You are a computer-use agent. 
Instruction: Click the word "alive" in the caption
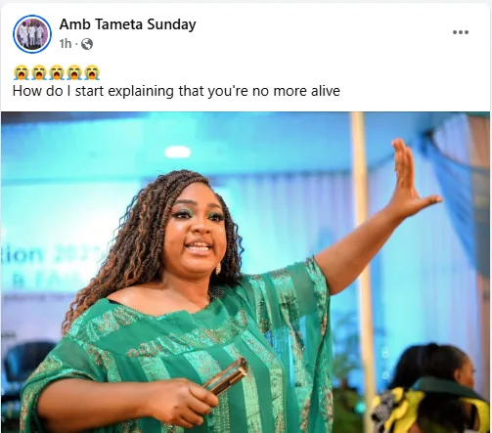click(326, 91)
